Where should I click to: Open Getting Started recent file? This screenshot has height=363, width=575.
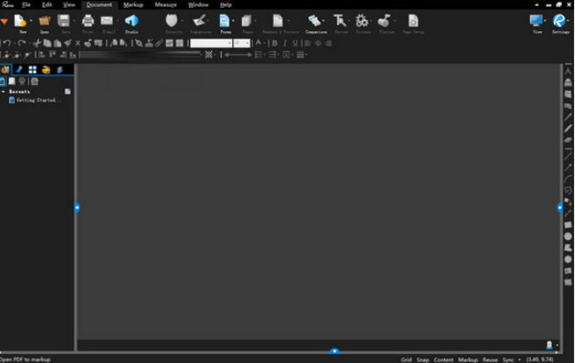click(37, 100)
